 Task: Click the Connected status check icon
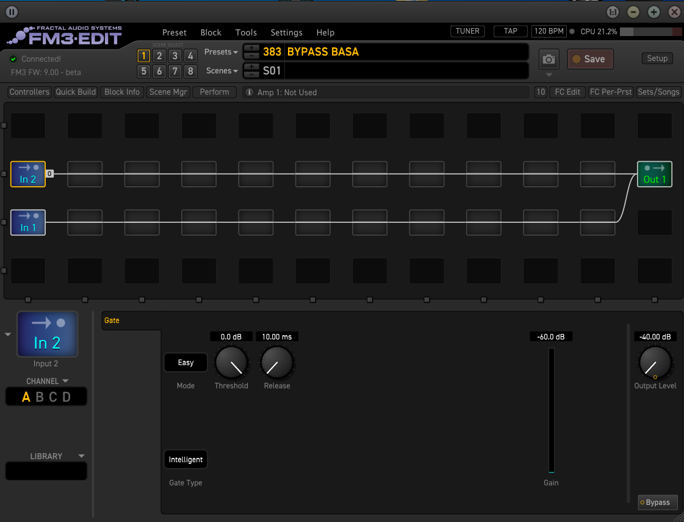pyautogui.click(x=13, y=59)
